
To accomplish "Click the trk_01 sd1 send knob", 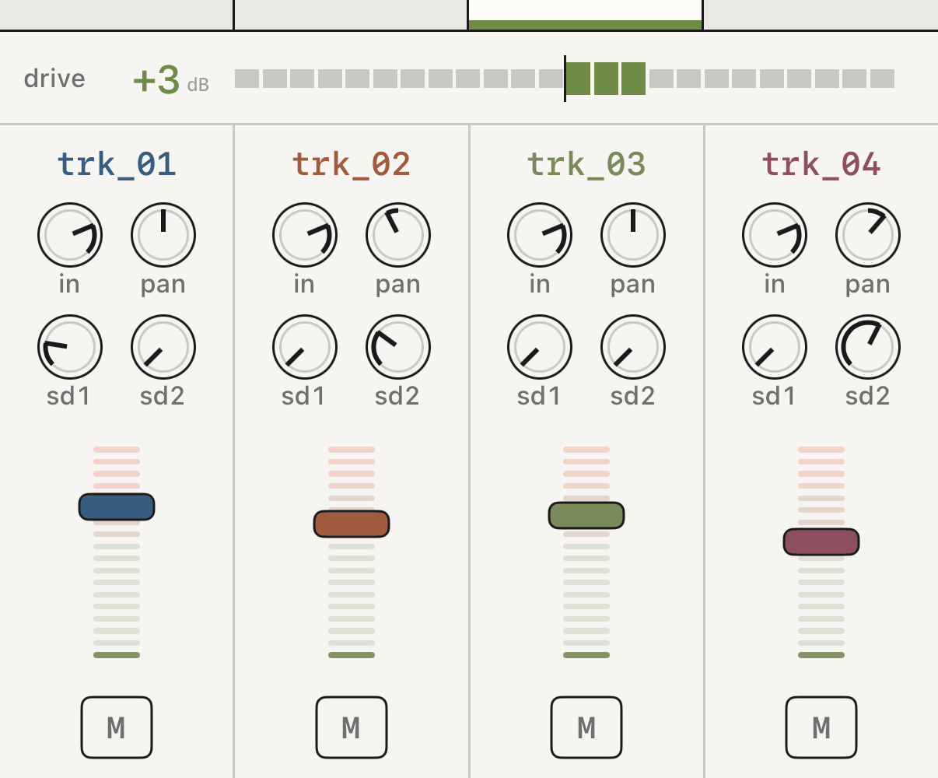I will (70, 347).
